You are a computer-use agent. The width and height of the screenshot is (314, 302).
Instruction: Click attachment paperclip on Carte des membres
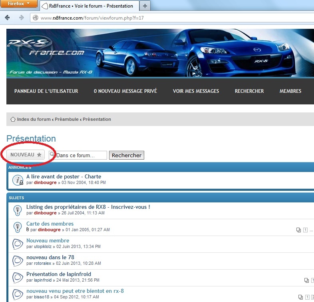tap(28, 230)
